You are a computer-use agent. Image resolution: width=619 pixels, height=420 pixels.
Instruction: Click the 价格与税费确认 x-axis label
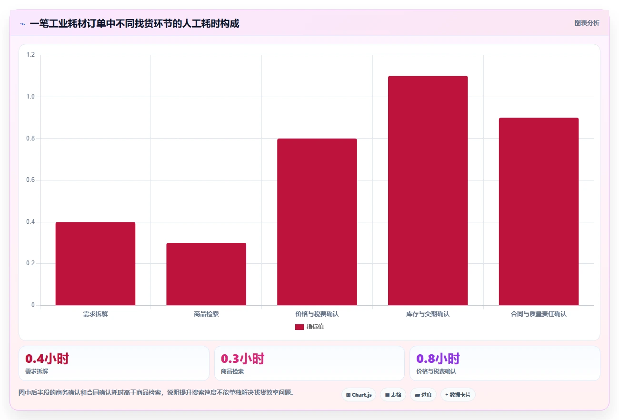pos(317,314)
